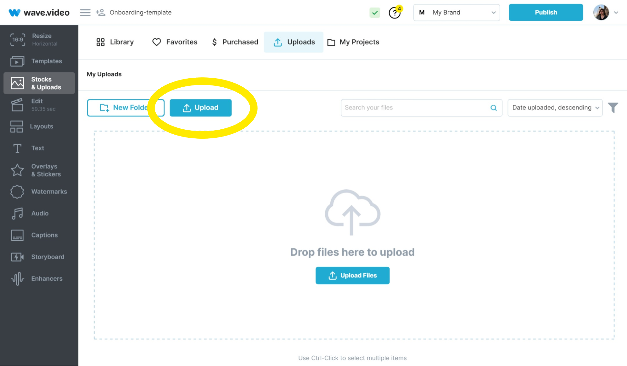The width and height of the screenshot is (627, 366).
Task: Switch to the Favorites tab
Action: pos(174,42)
